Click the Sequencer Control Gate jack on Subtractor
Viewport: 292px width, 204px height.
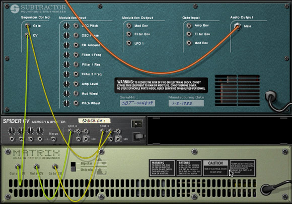point(27,26)
